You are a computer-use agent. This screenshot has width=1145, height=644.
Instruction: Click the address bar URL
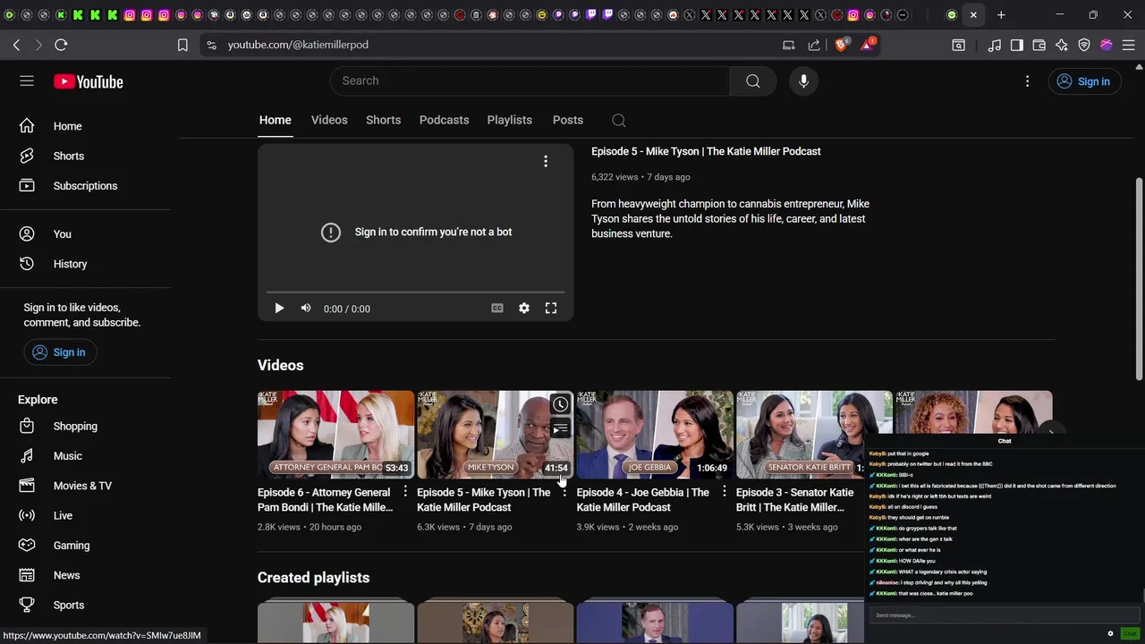click(298, 45)
